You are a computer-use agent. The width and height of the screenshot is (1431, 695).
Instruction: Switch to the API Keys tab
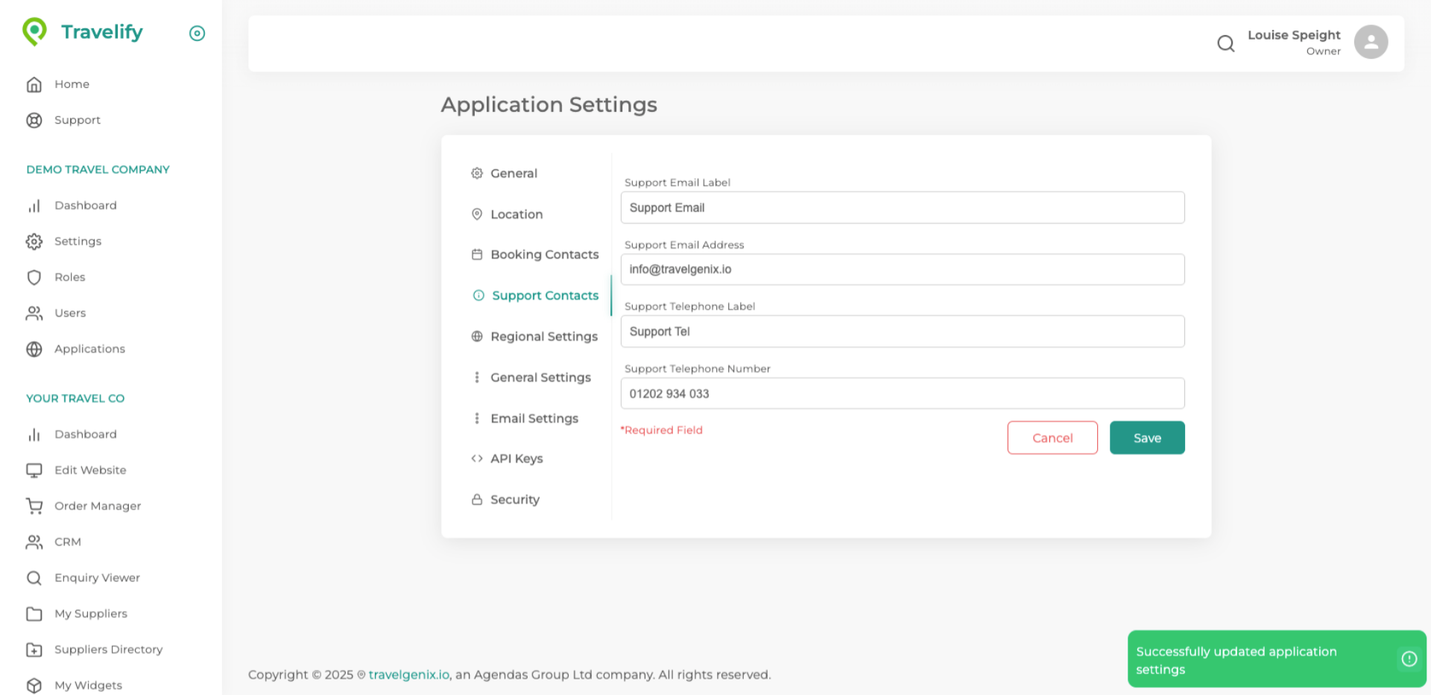click(x=516, y=459)
